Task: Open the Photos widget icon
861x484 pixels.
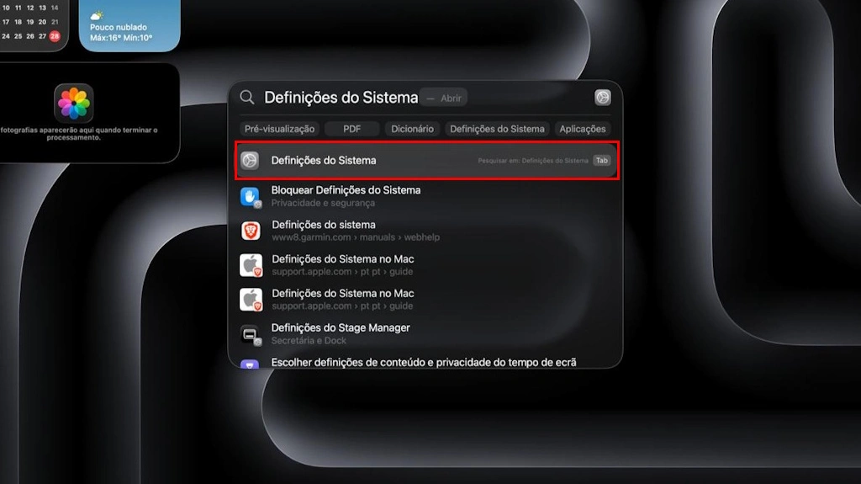Action: pyautogui.click(x=74, y=104)
